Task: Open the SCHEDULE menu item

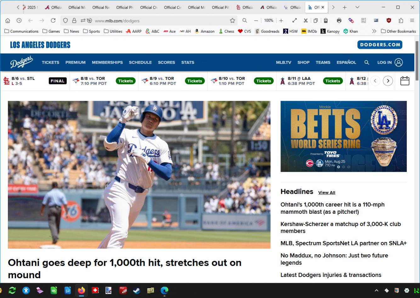Action: 140,62
